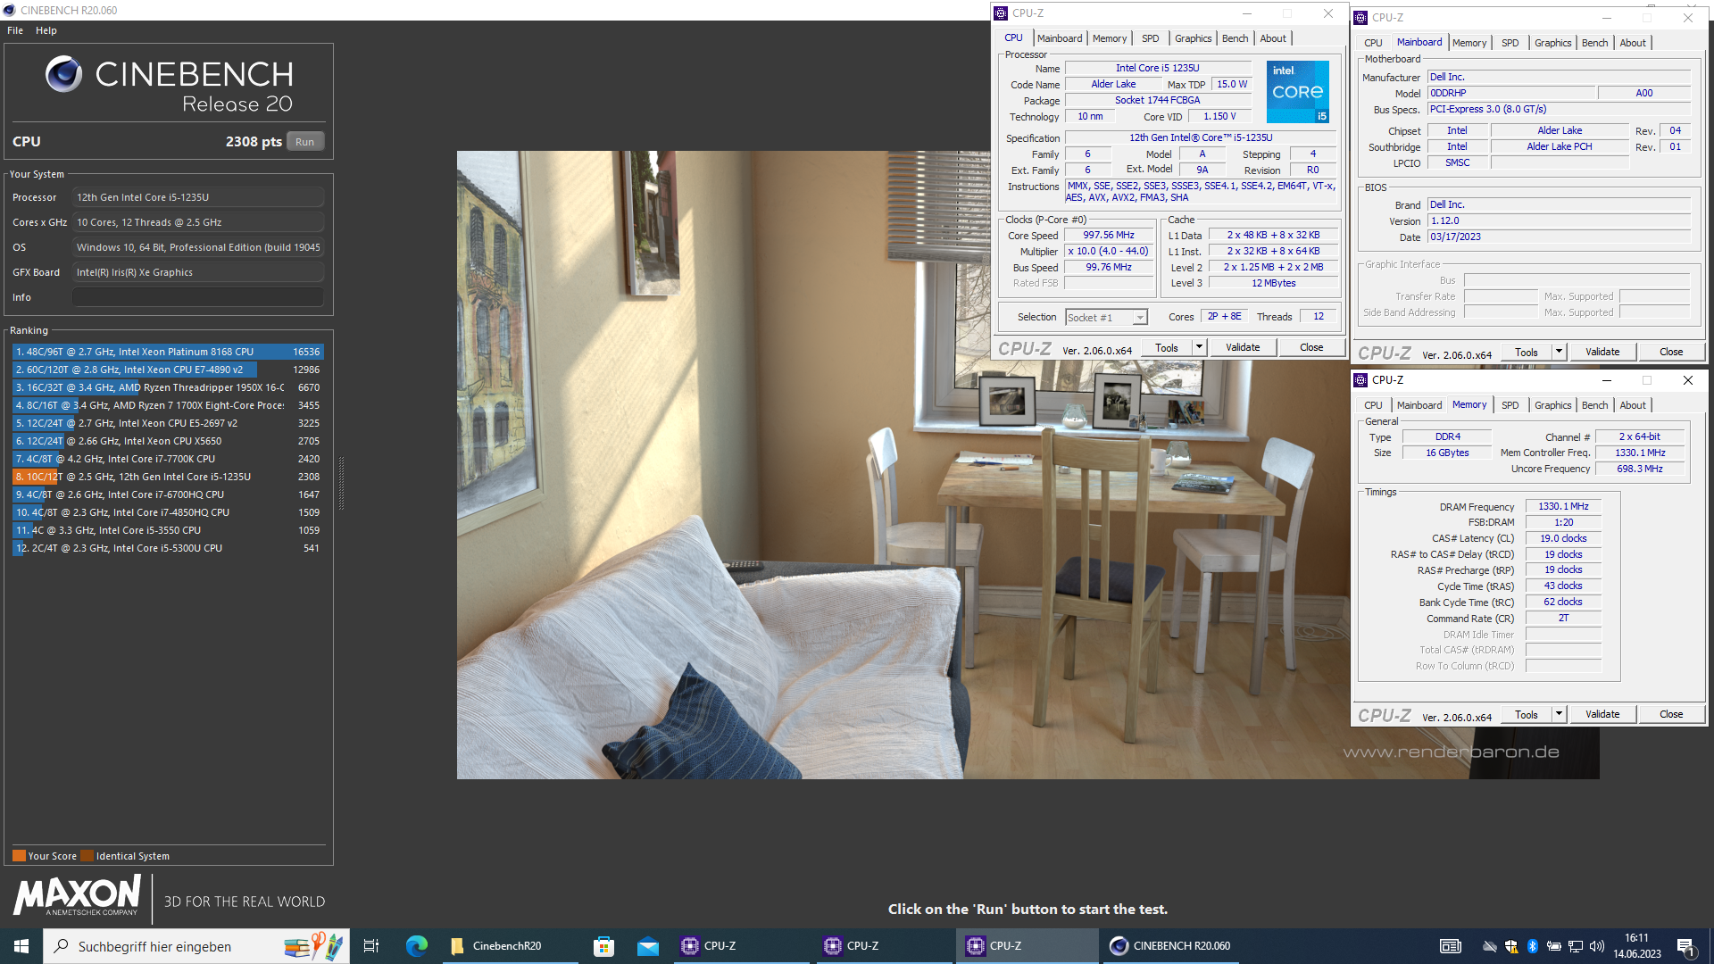Click the panel splitter grip beside Ranking
1714x964 pixels.
coord(341,483)
